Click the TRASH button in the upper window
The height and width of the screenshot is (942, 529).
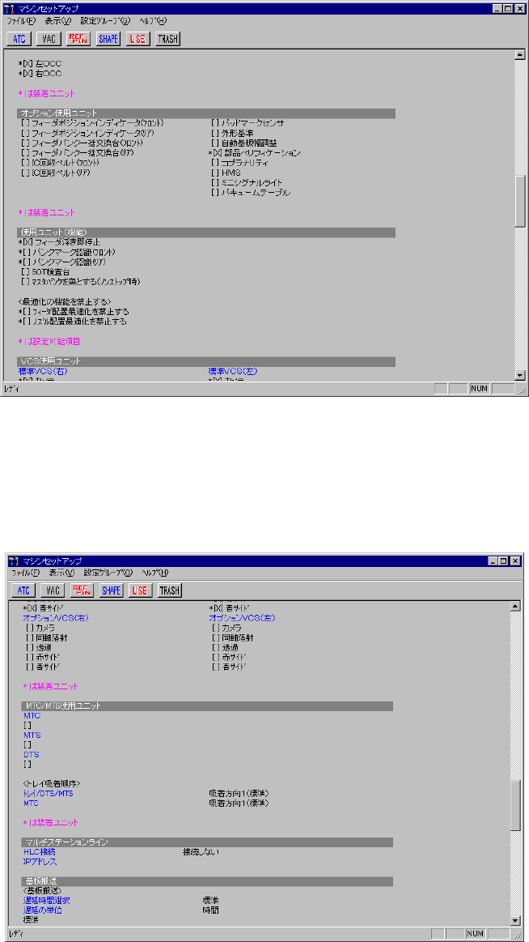[x=168, y=39]
